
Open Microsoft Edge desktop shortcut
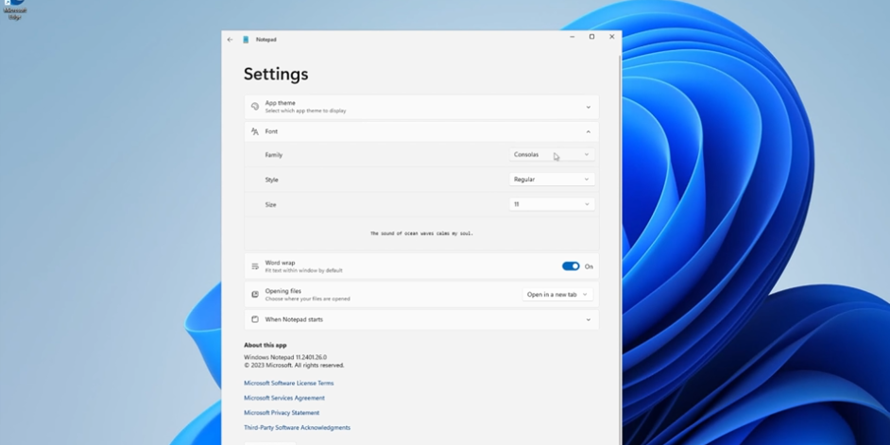click(15, 9)
